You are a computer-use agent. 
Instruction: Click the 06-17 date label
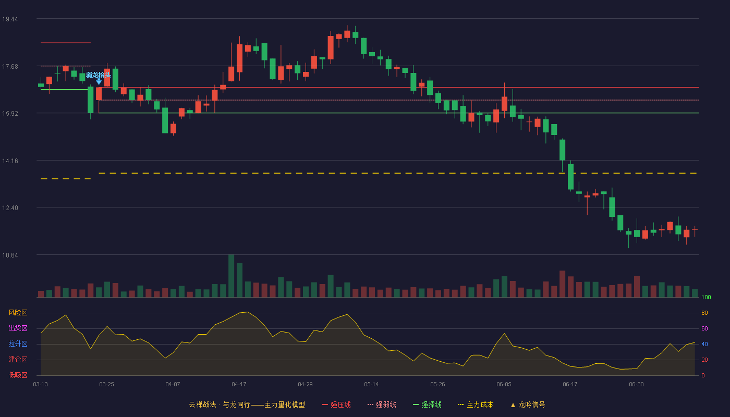point(570,384)
